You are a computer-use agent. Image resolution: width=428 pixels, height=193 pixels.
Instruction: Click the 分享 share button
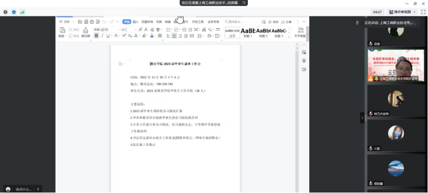(x=286, y=22)
